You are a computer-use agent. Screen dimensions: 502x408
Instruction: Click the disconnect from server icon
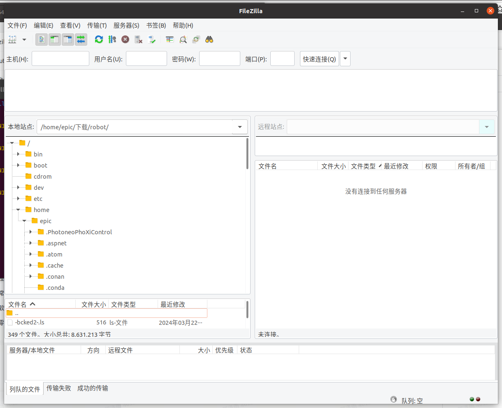point(139,40)
